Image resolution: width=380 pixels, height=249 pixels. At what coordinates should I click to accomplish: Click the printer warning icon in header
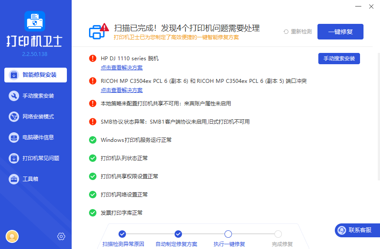[x=99, y=31]
